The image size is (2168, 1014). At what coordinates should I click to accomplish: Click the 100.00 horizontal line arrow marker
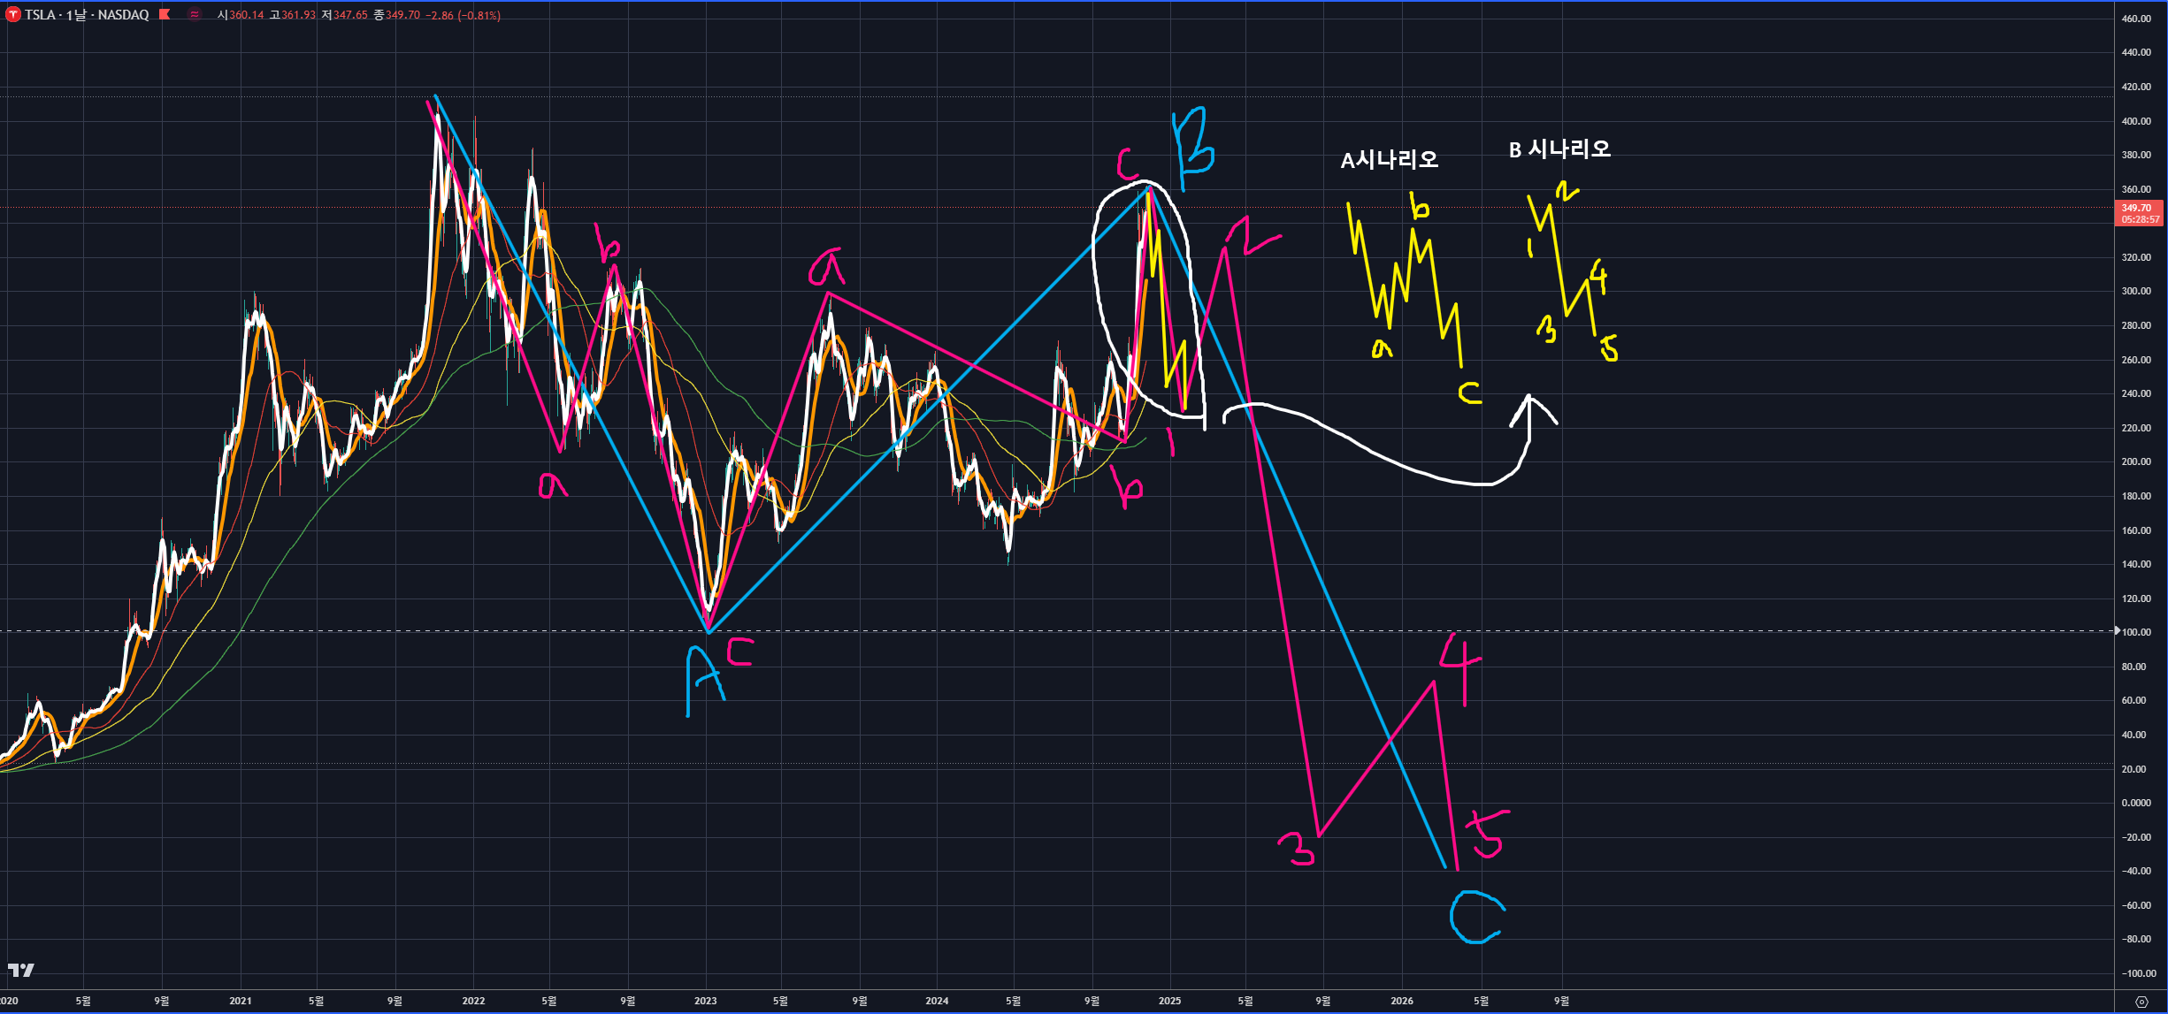pyautogui.click(x=2118, y=631)
